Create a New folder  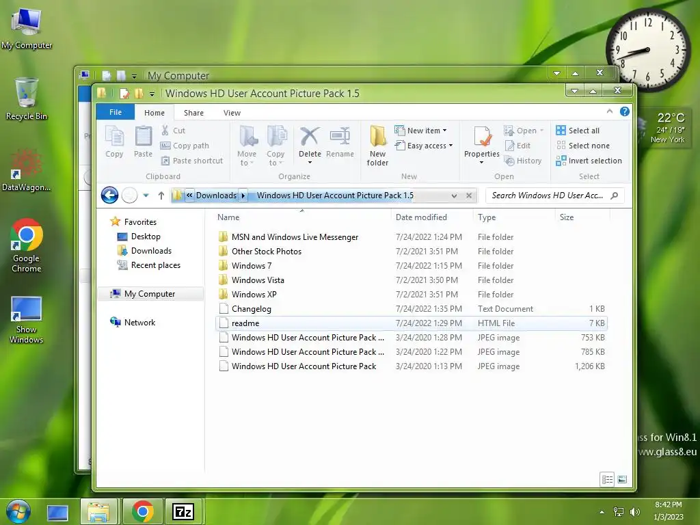(x=377, y=145)
